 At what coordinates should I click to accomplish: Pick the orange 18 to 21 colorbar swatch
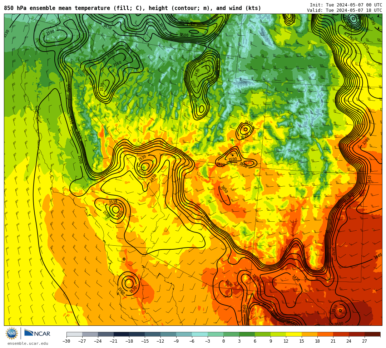pos(326,334)
